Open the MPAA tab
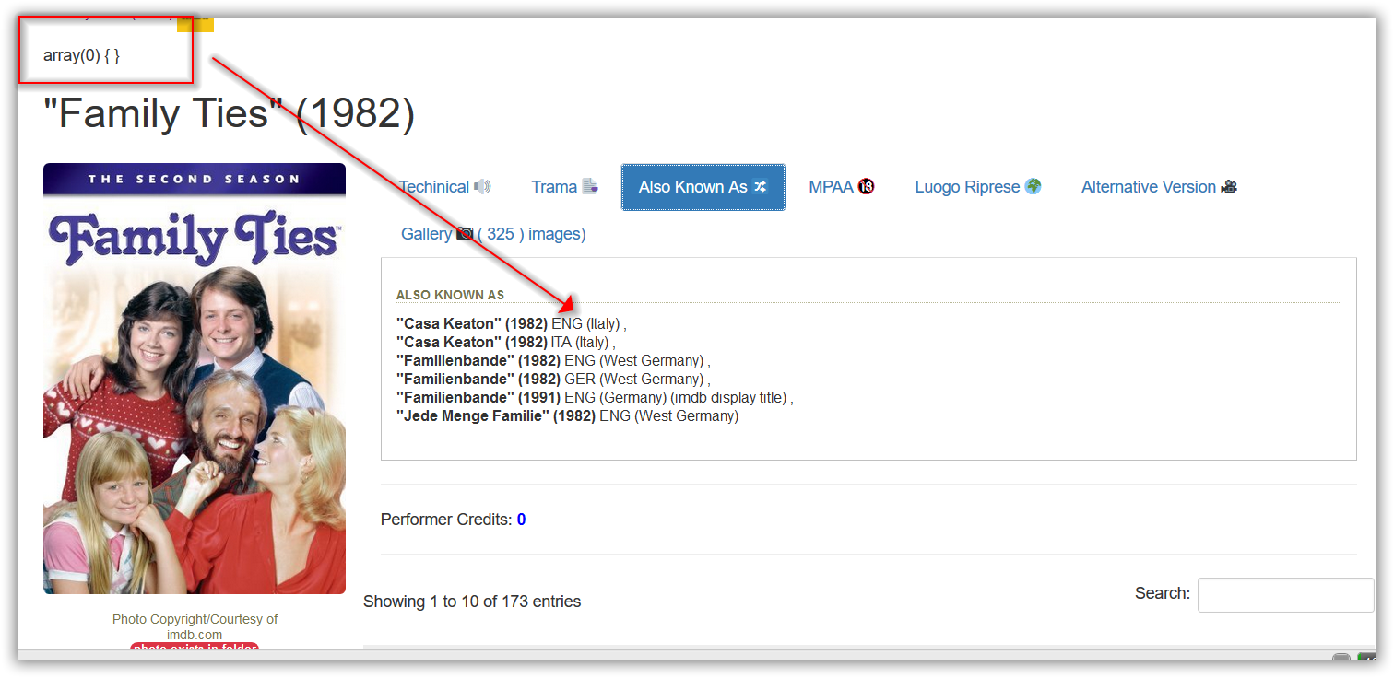This screenshot has height=678, width=1394. pos(841,187)
